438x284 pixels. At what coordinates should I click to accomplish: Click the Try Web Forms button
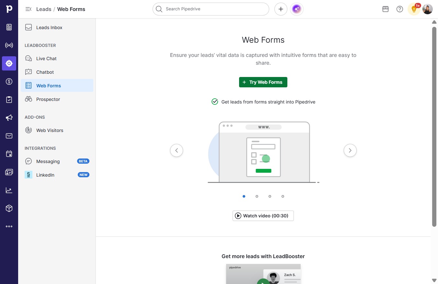coord(263,82)
